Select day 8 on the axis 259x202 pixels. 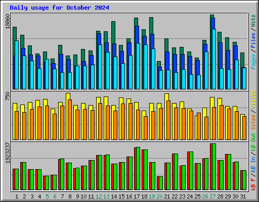tap(70, 196)
